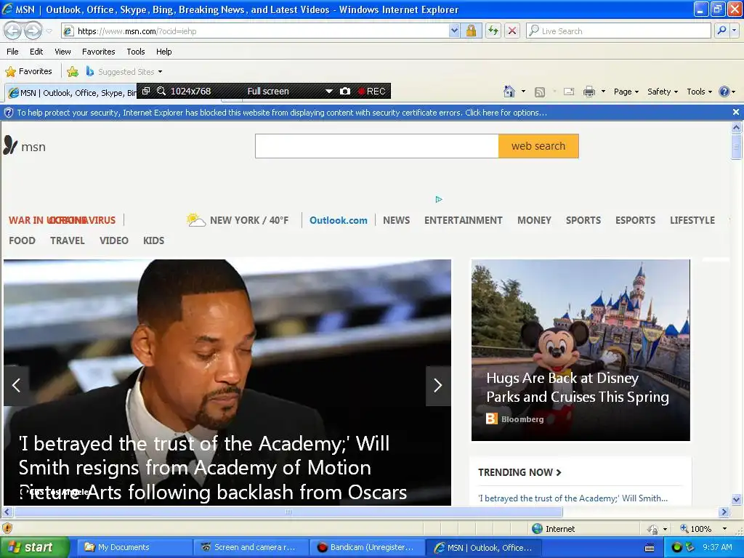Open the zoom level 100% control
Screen dimensions: 744x558
[703, 529]
